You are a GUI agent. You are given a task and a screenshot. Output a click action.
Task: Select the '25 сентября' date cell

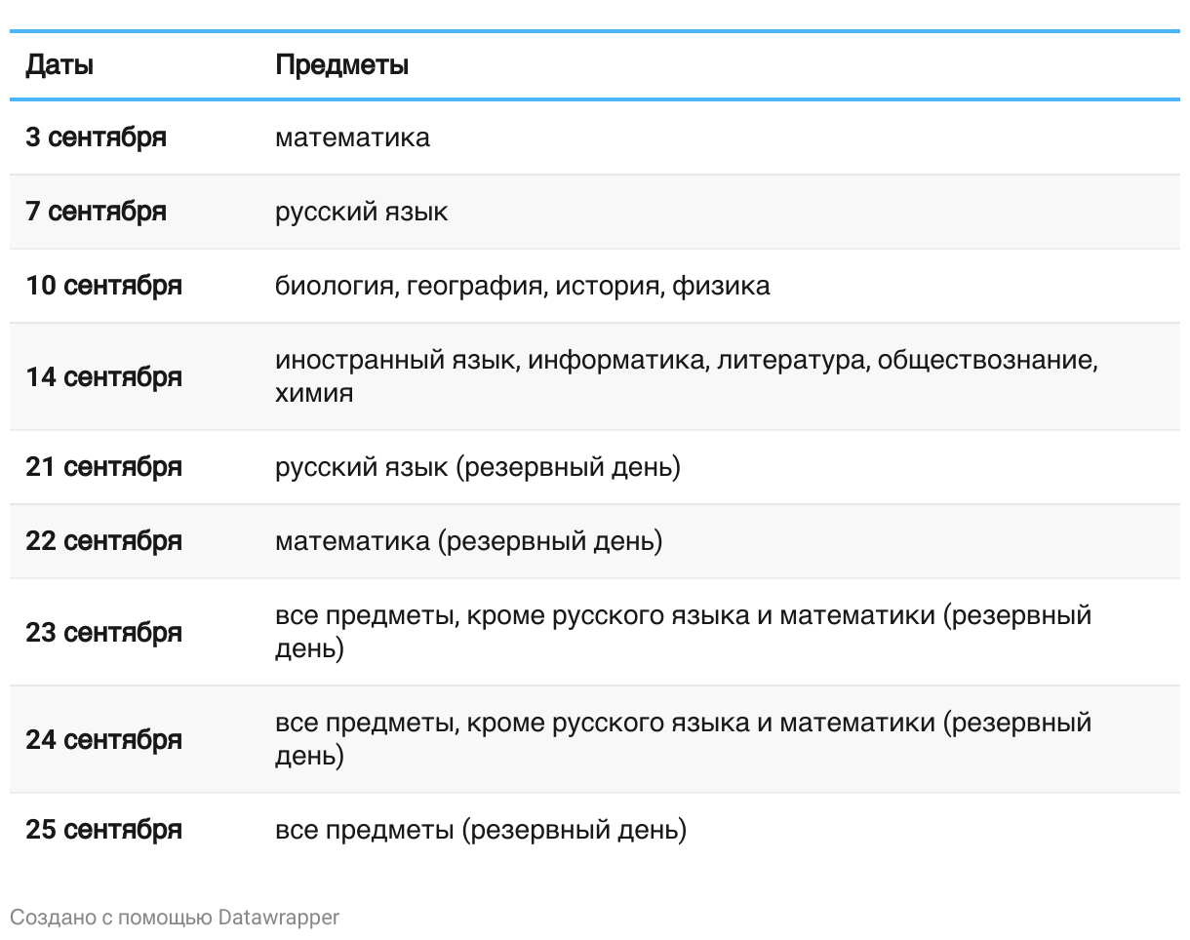click(103, 830)
